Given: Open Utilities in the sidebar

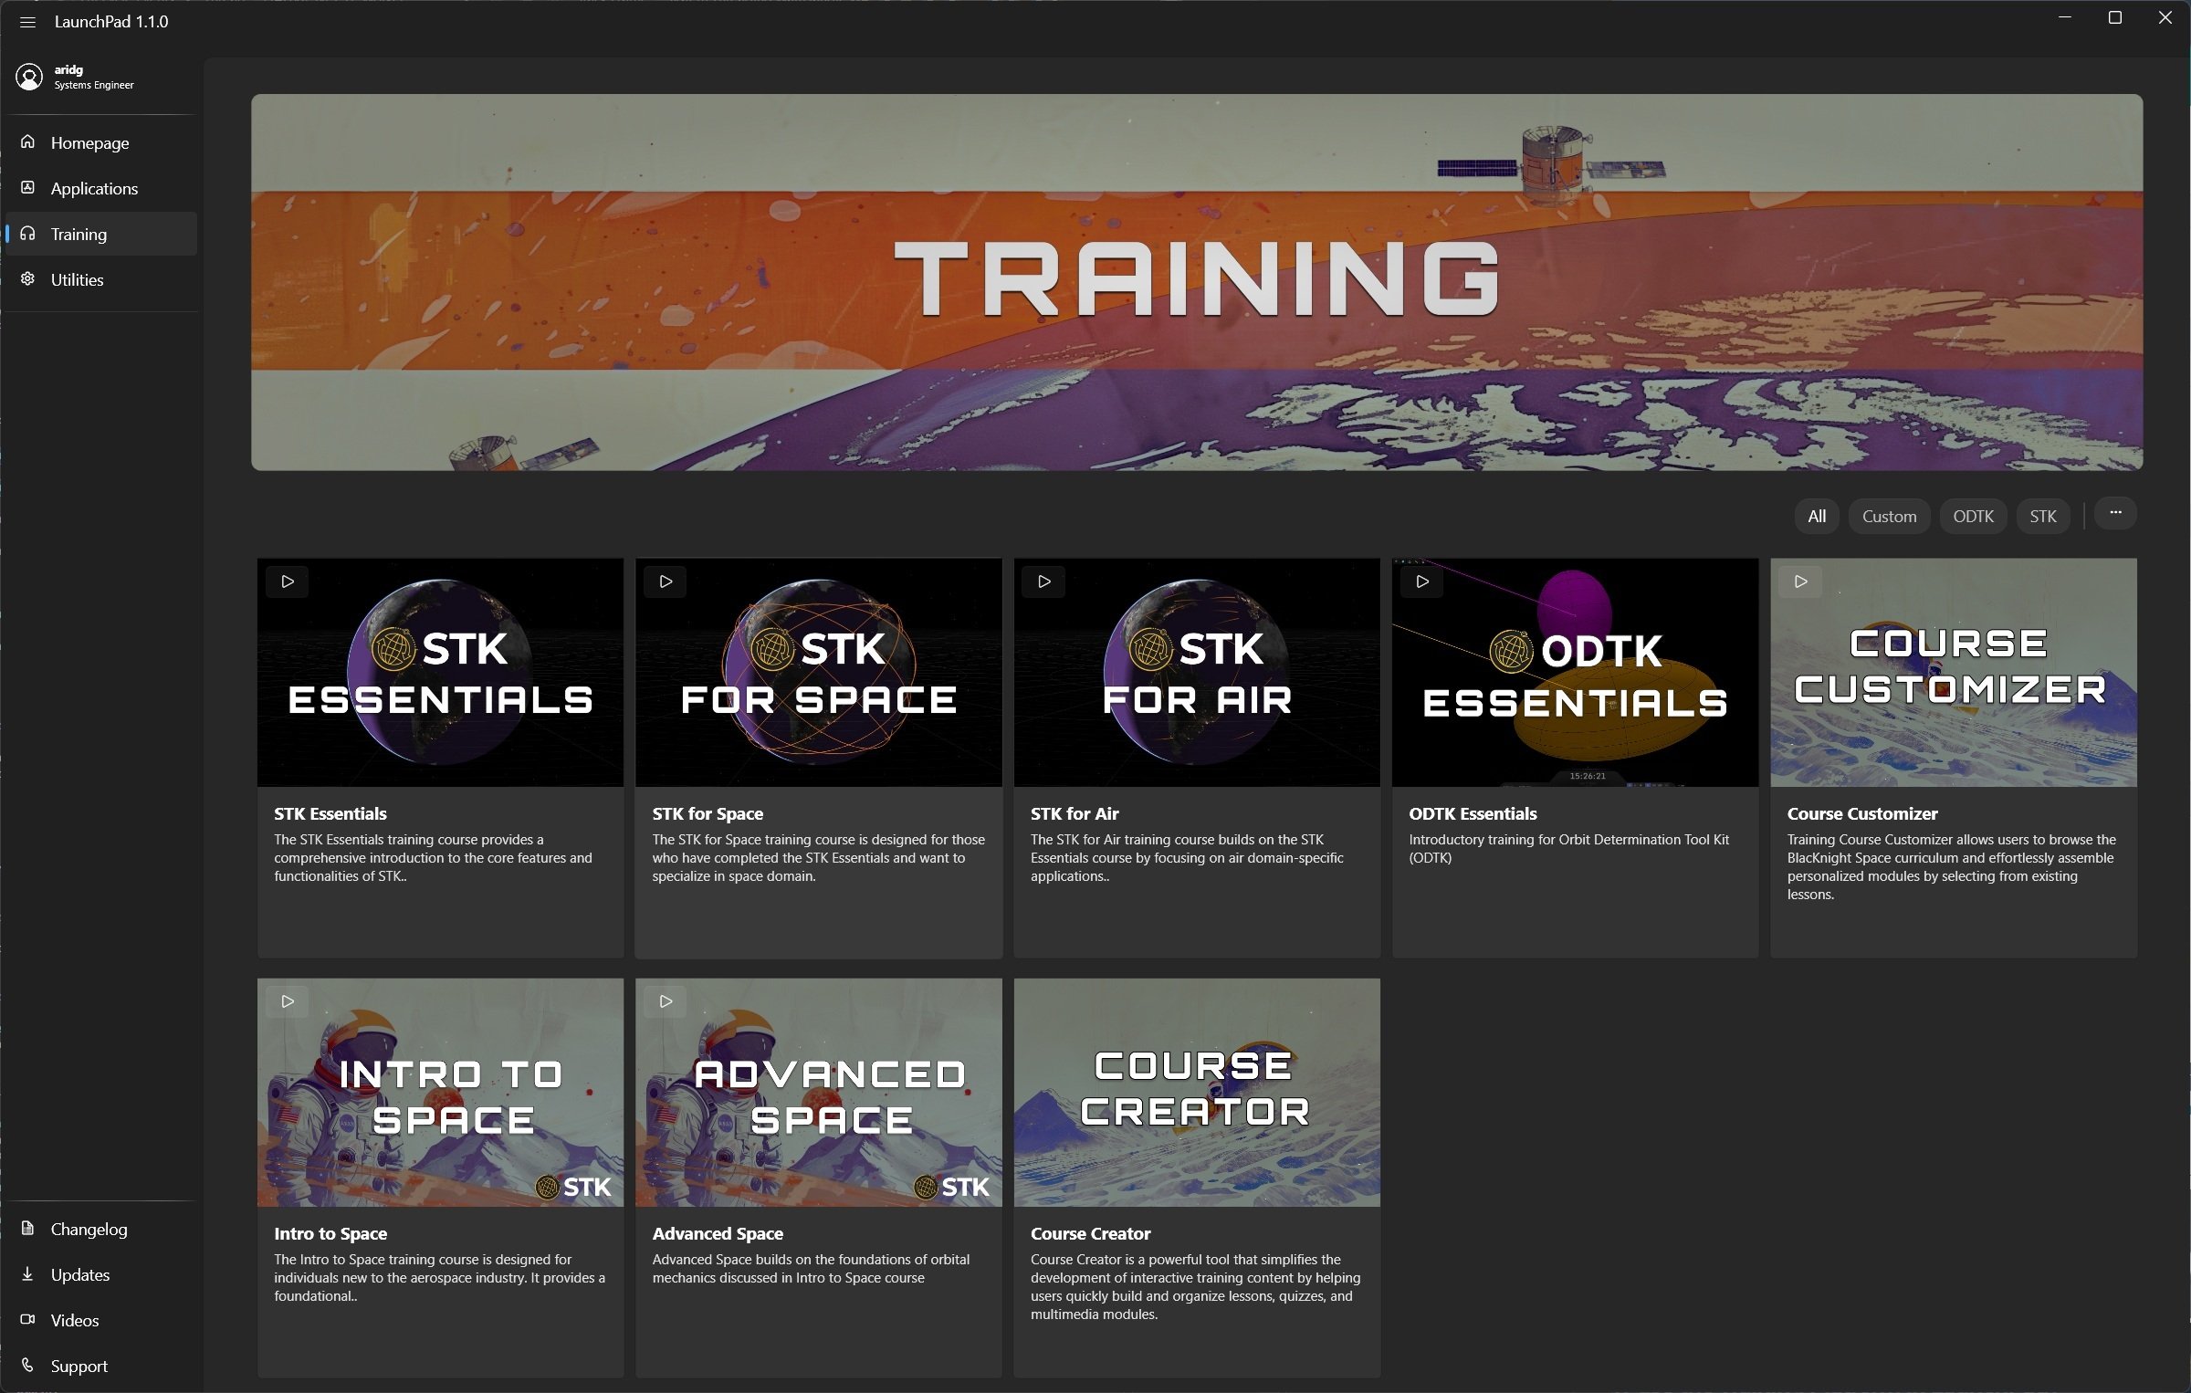Looking at the screenshot, I should point(100,279).
